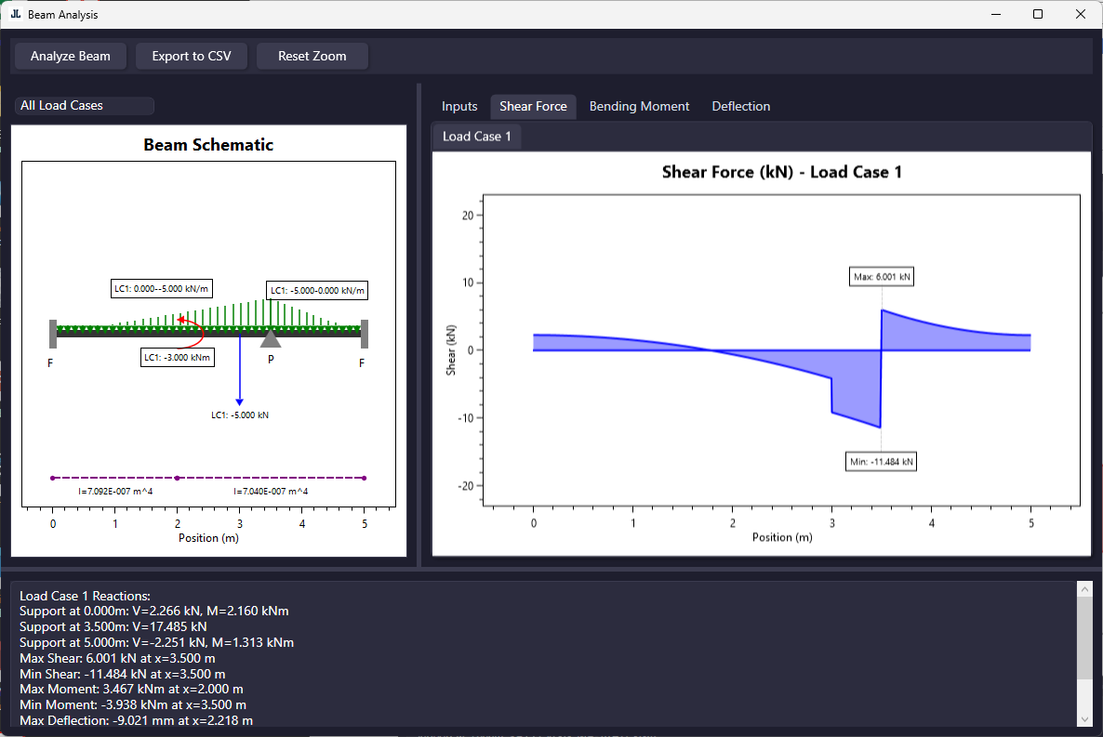This screenshot has height=737, width=1103.
Task: Click the left fixed support block on beam
Action: click(53, 332)
